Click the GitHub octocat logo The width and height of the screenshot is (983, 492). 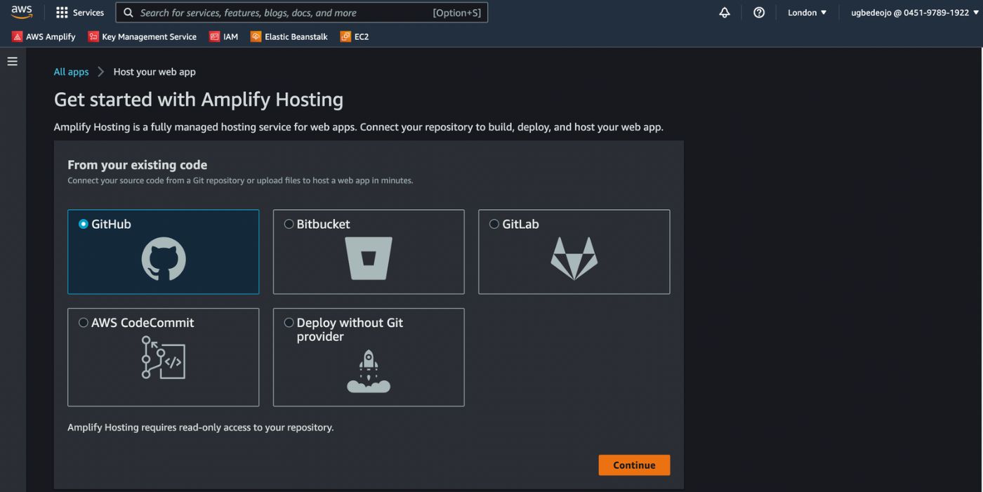click(x=164, y=259)
